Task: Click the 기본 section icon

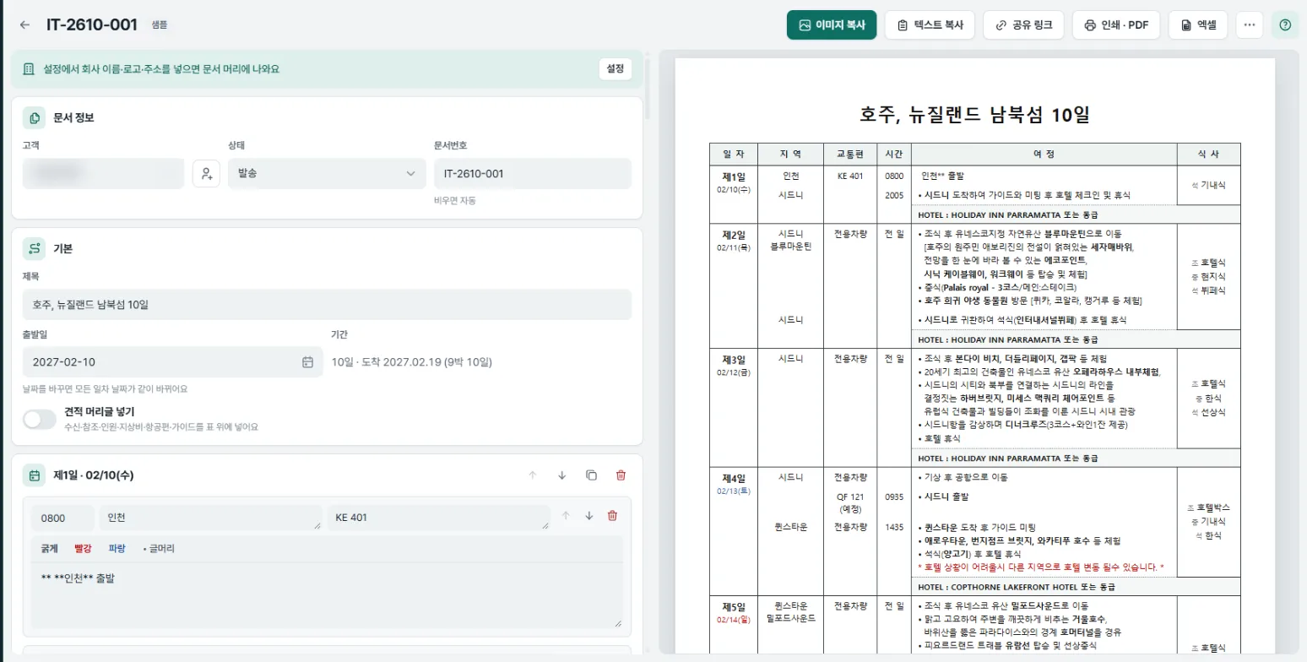Action: tap(35, 248)
